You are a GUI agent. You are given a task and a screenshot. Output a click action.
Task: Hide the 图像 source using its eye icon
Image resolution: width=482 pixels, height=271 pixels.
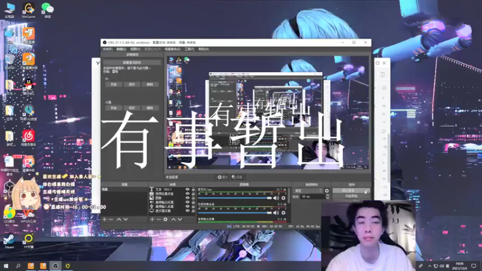tap(187, 198)
